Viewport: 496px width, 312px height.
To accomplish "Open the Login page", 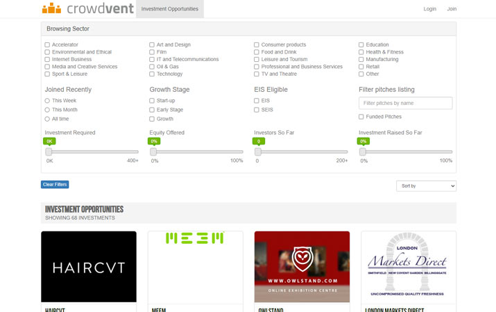I will click(429, 9).
